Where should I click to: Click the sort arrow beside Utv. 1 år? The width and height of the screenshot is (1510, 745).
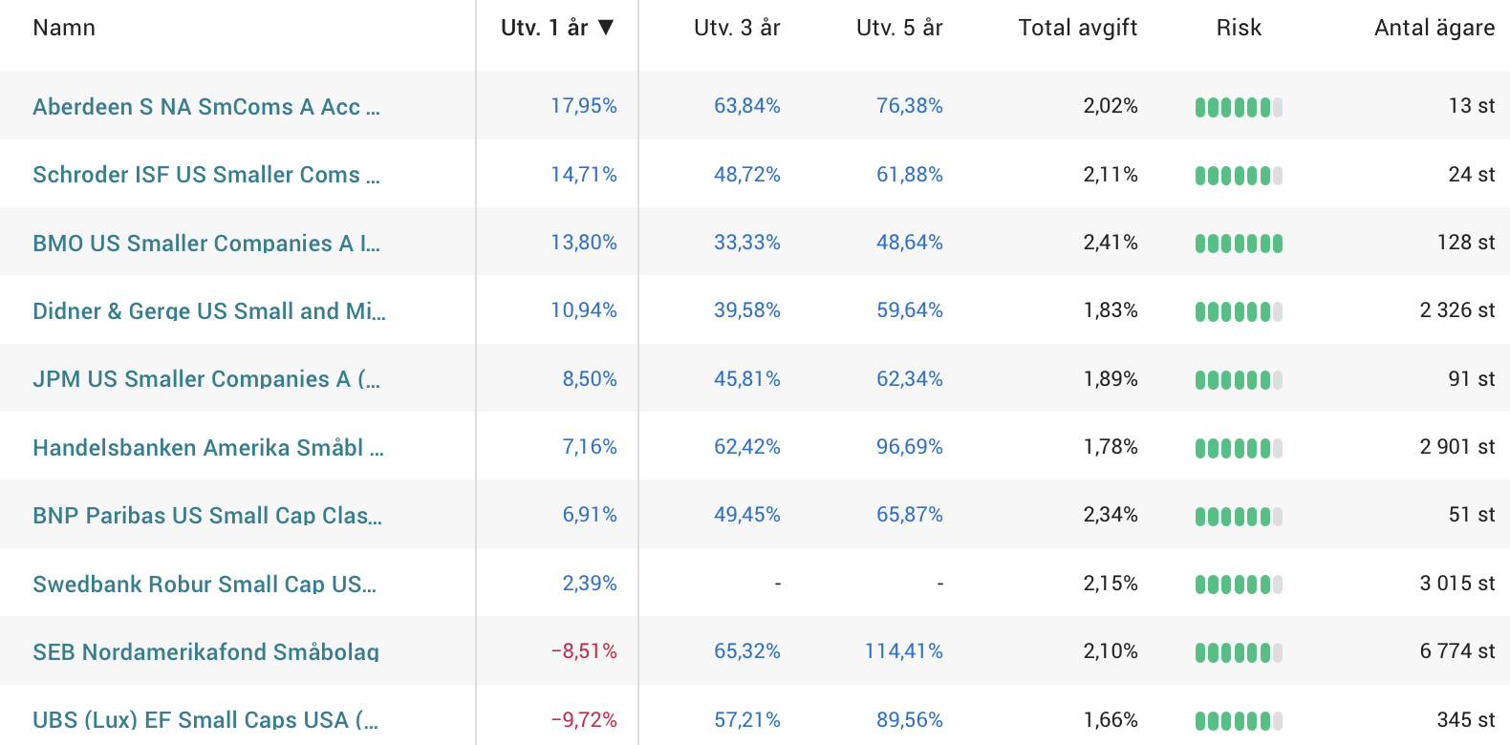606,28
